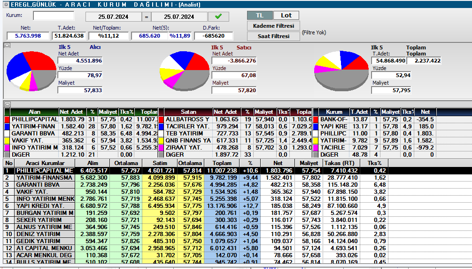Click Net/Toplam %11,12 field
This screenshot has height=269, width=472.
point(108,36)
